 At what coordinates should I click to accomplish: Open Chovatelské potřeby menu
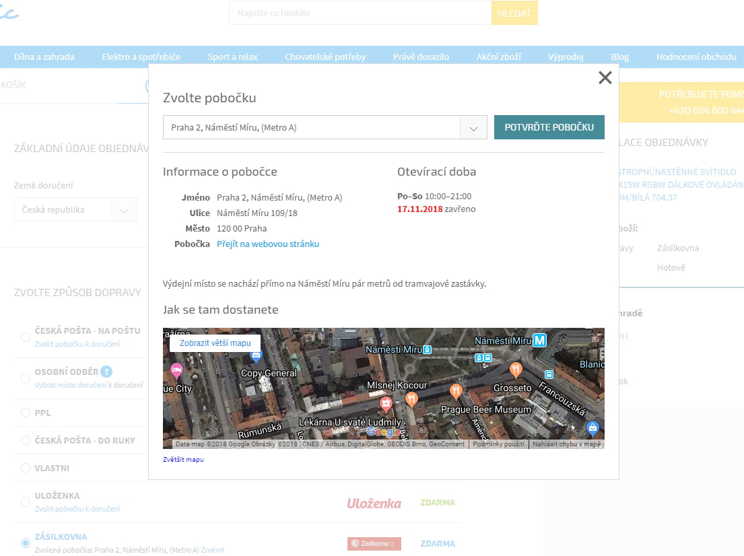(x=325, y=57)
